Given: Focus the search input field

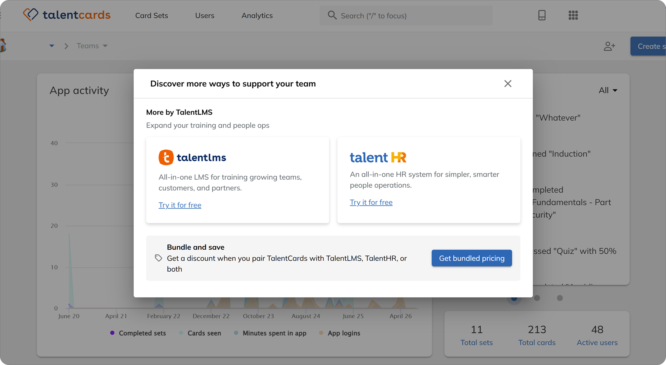Looking at the screenshot, I should [406, 16].
